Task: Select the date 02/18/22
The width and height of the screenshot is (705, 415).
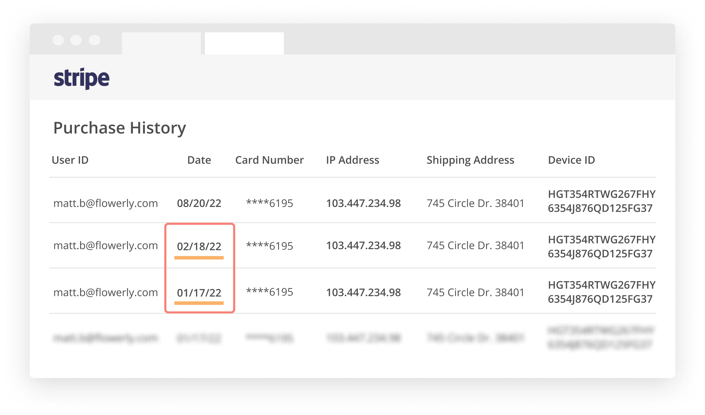Action: 199,246
